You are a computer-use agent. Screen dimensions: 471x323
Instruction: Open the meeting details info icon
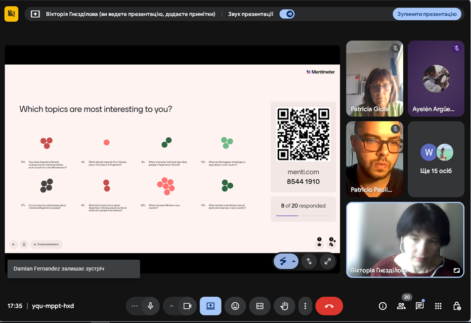point(382,306)
